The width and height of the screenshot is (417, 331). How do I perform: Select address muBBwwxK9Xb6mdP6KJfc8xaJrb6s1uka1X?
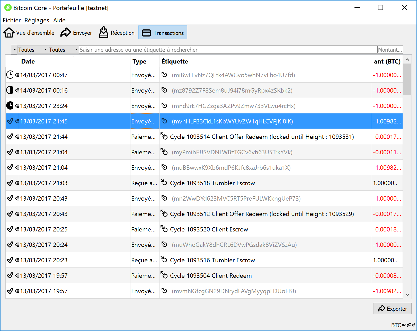[231, 168]
